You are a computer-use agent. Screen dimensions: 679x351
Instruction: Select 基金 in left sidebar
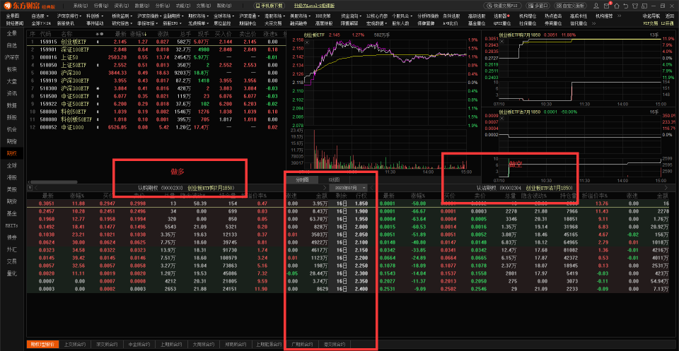(12, 213)
